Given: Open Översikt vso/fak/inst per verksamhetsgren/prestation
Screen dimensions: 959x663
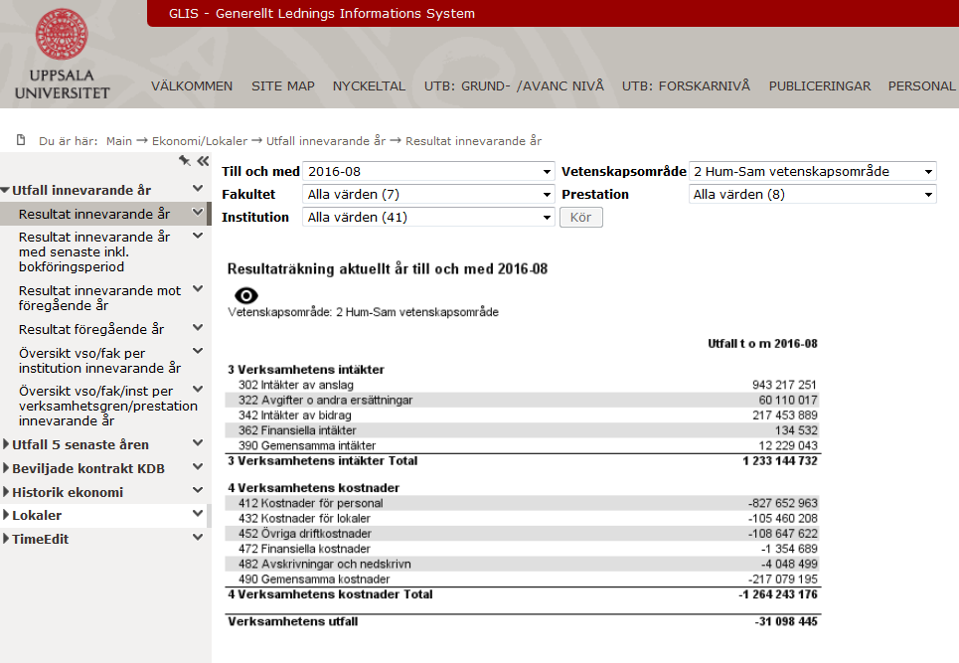Looking at the screenshot, I should click(x=108, y=407).
